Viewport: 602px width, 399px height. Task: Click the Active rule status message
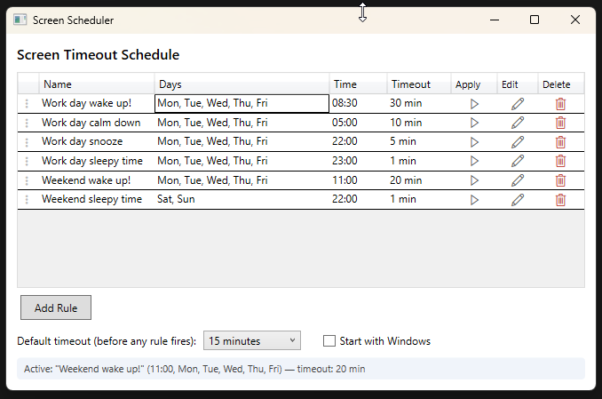pos(301,369)
